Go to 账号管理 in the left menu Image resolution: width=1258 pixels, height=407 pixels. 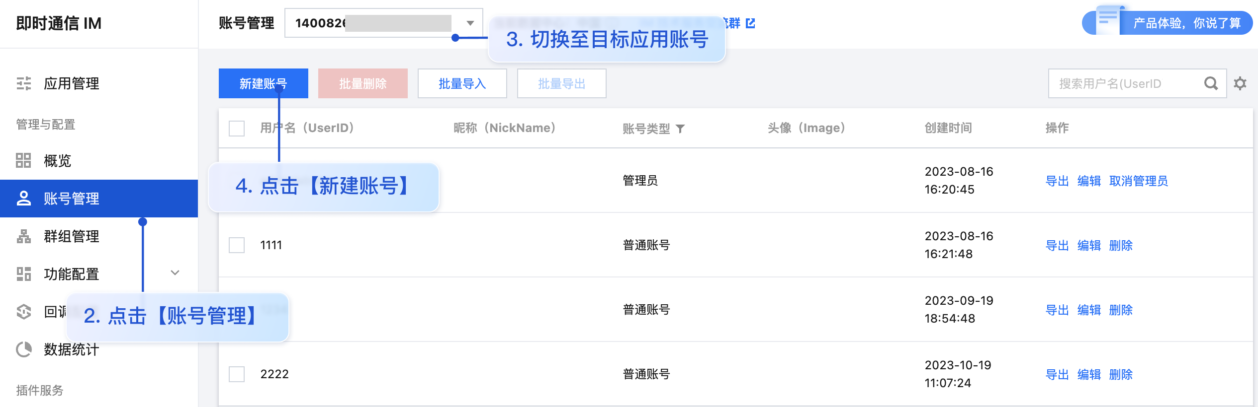72,199
